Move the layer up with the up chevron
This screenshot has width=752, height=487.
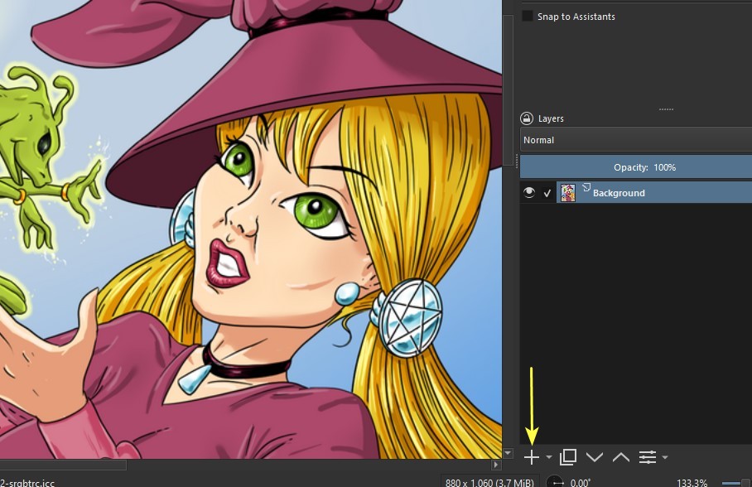tap(621, 457)
